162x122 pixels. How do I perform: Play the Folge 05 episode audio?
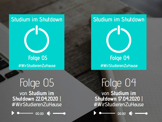click(x=13, y=113)
